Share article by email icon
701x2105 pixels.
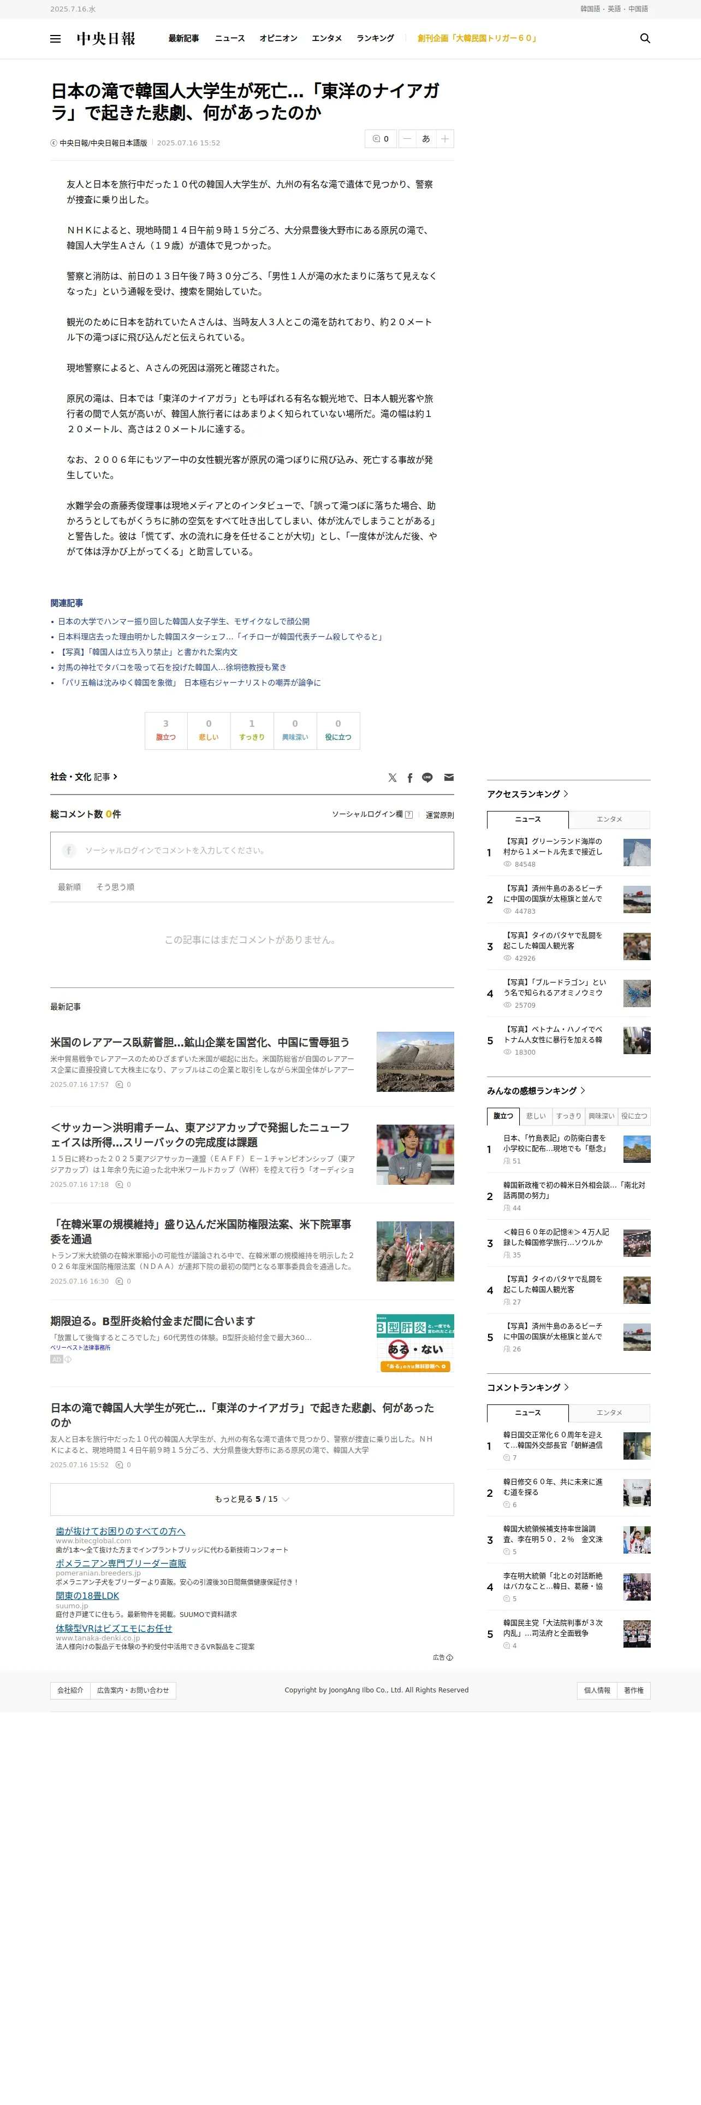[x=449, y=778]
